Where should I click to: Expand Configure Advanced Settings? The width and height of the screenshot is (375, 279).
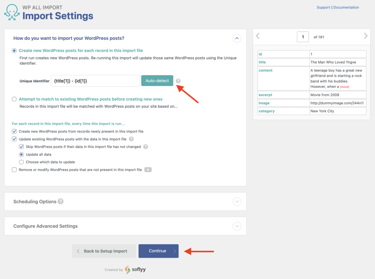[237, 226]
